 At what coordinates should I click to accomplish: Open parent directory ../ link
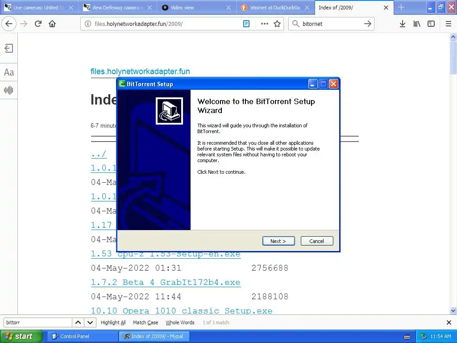tap(99, 154)
